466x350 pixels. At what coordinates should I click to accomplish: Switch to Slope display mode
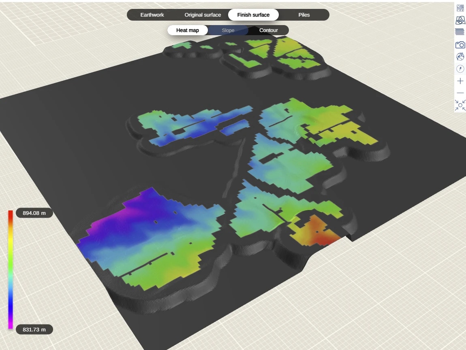[x=228, y=30]
